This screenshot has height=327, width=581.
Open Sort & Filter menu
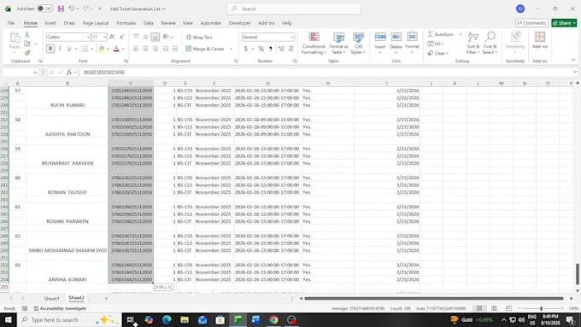(x=472, y=44)
